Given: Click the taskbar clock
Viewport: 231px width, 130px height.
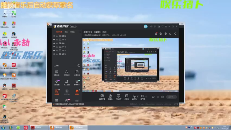Looking at the screenshot, I should (225, 128).
